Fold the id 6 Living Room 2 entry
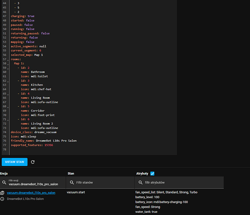 (x=8, y=120)
